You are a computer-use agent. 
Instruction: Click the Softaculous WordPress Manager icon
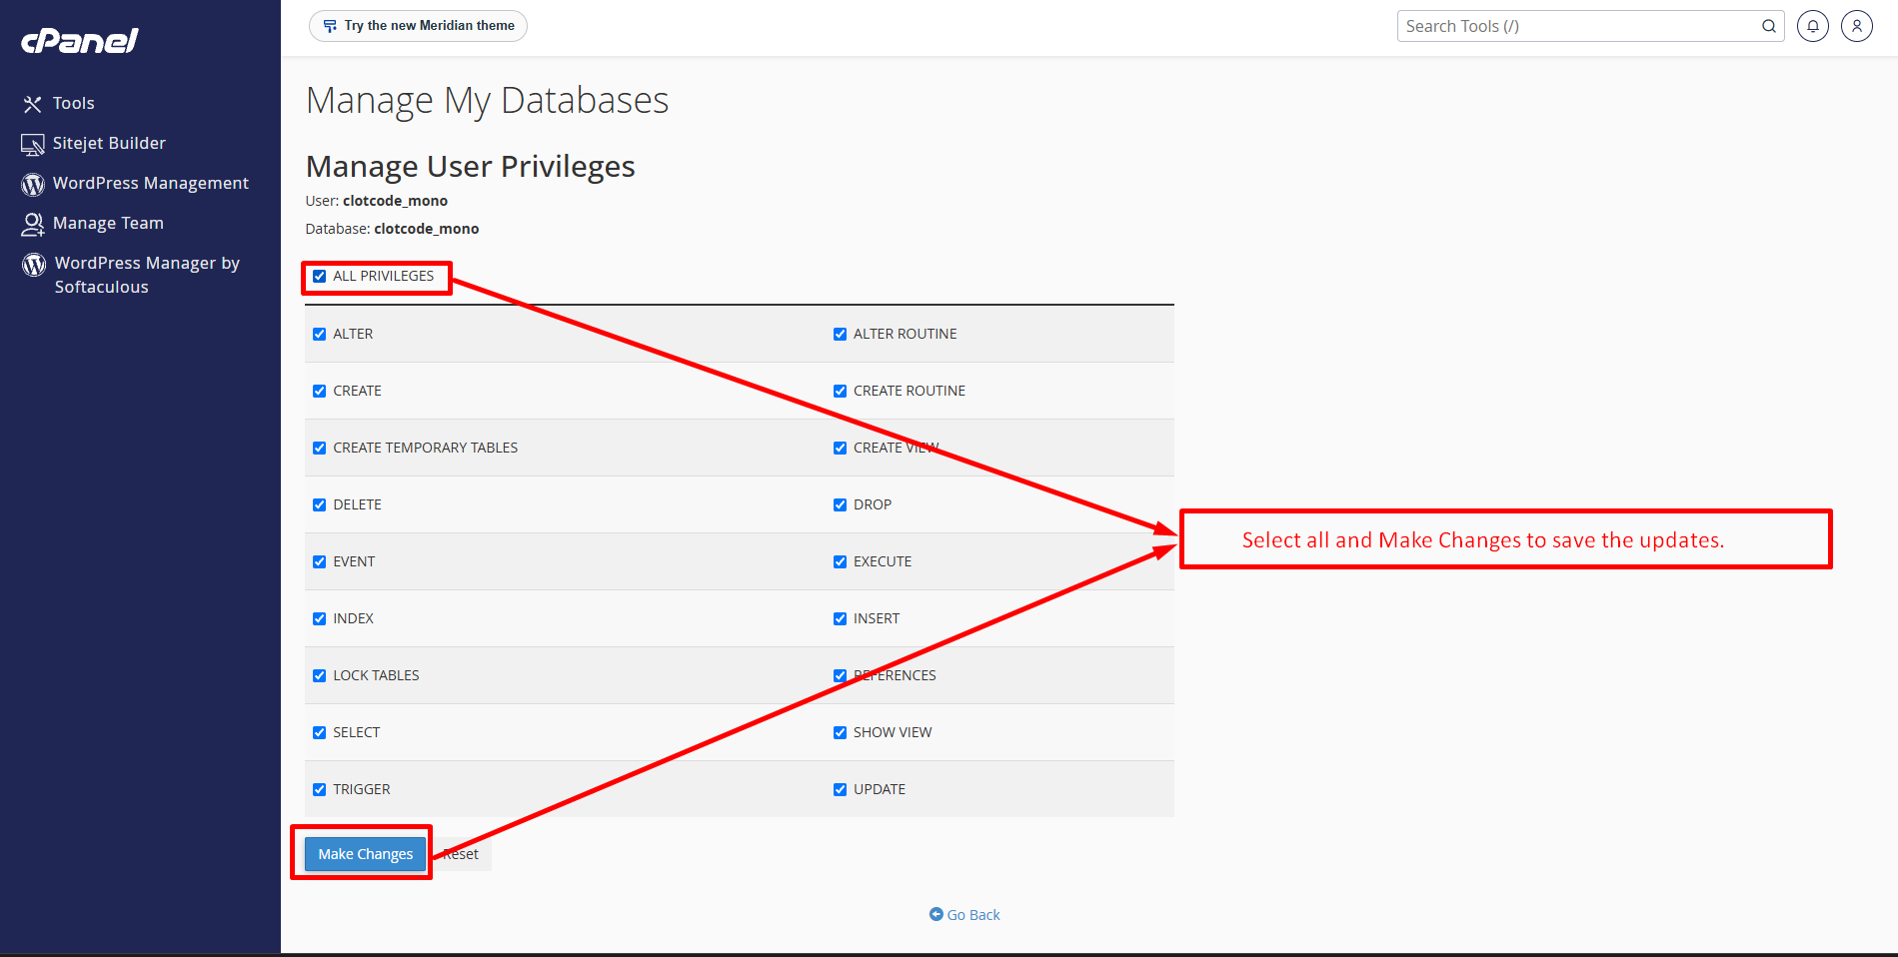(34, 265)
